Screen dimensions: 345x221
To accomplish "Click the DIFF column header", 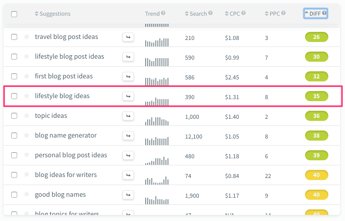I will pos(316,14).
